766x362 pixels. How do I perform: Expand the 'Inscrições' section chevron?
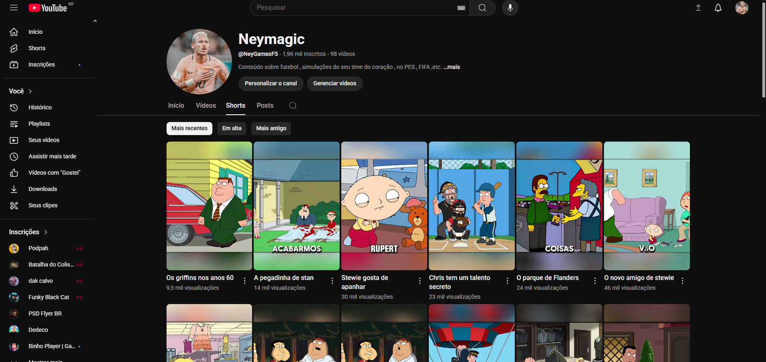[x=46, y=232]
